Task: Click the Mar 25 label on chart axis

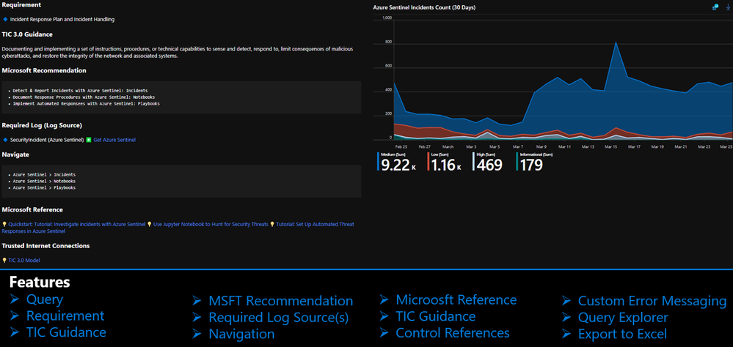Action: click(x=726, y=146)
